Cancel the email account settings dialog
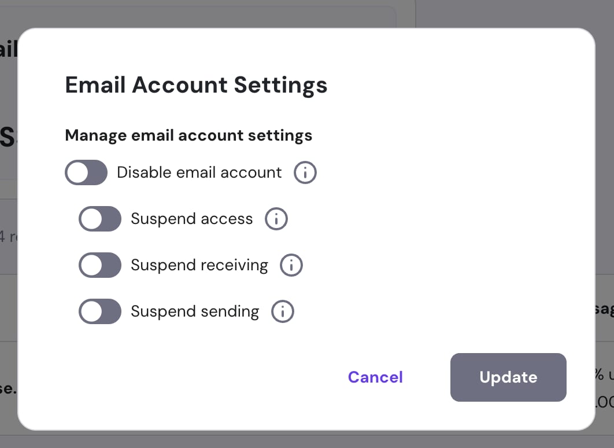Screen dimensions: 614x448 (x=375, y=377)
